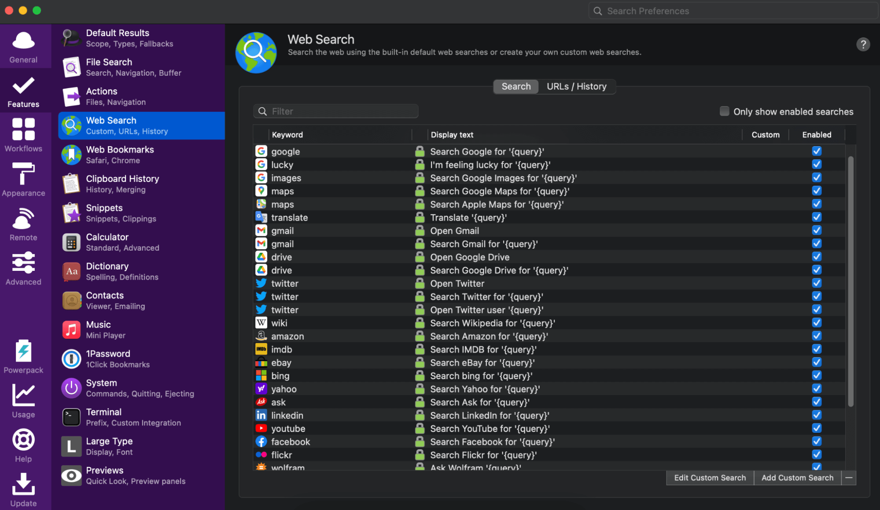Select Clipboard History feature in sidebar

(x=141, y=184)
